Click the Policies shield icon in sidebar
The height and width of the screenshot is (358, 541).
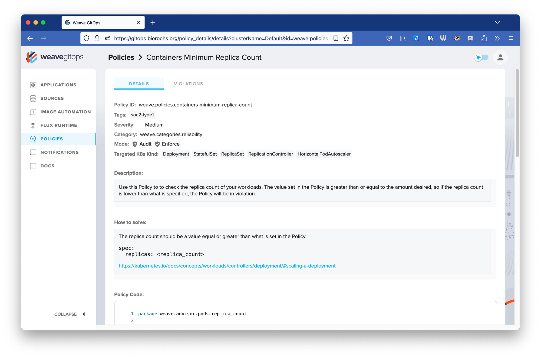[x=34, y=139]
